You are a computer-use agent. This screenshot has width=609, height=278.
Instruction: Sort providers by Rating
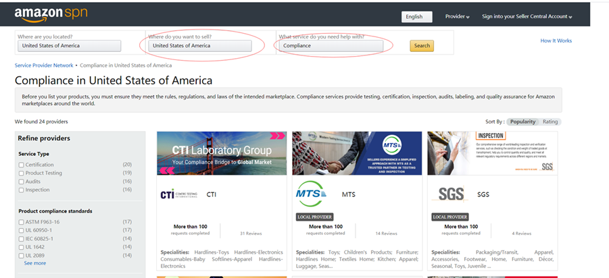click(x=550, y=121)
